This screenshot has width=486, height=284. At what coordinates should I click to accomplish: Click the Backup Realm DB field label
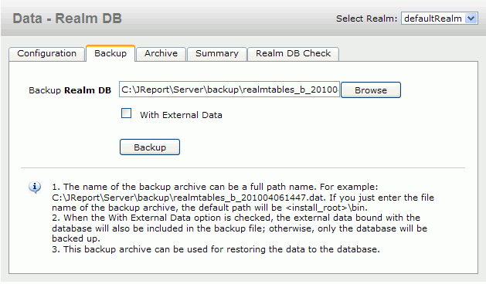pos(70,90)
